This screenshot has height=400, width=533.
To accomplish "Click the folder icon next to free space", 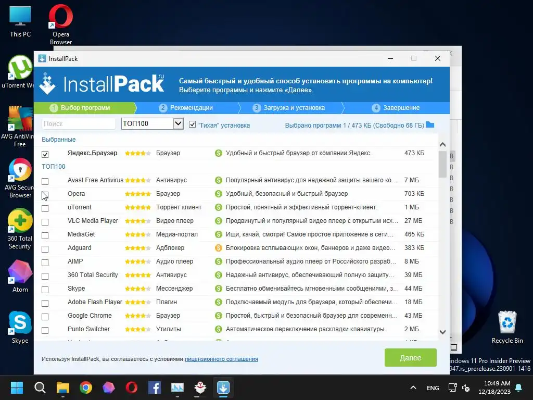I will 430,125.
